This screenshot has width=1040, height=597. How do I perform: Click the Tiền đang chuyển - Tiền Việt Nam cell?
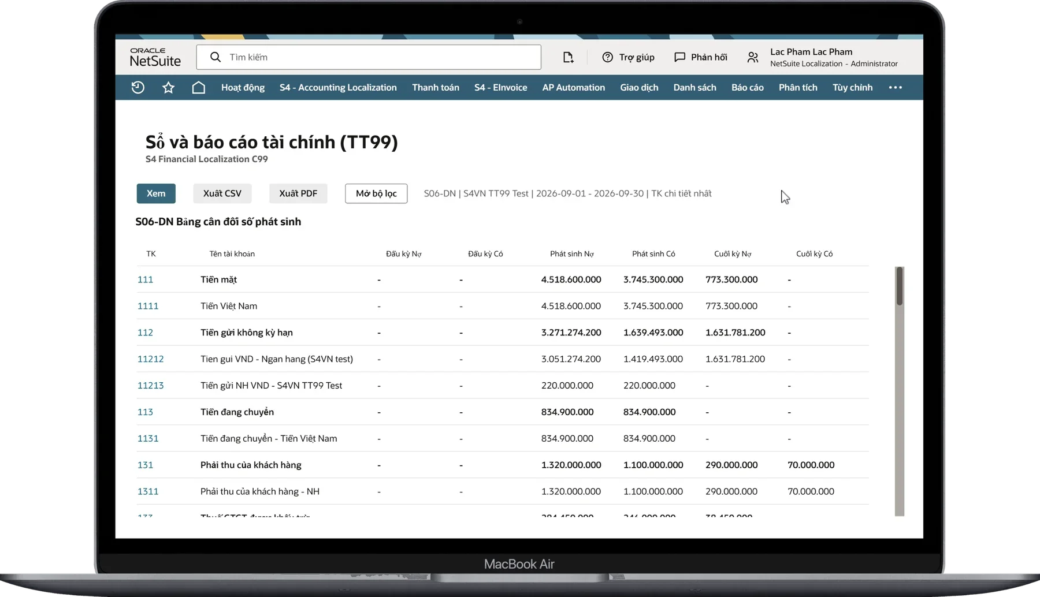pos(269,439)
